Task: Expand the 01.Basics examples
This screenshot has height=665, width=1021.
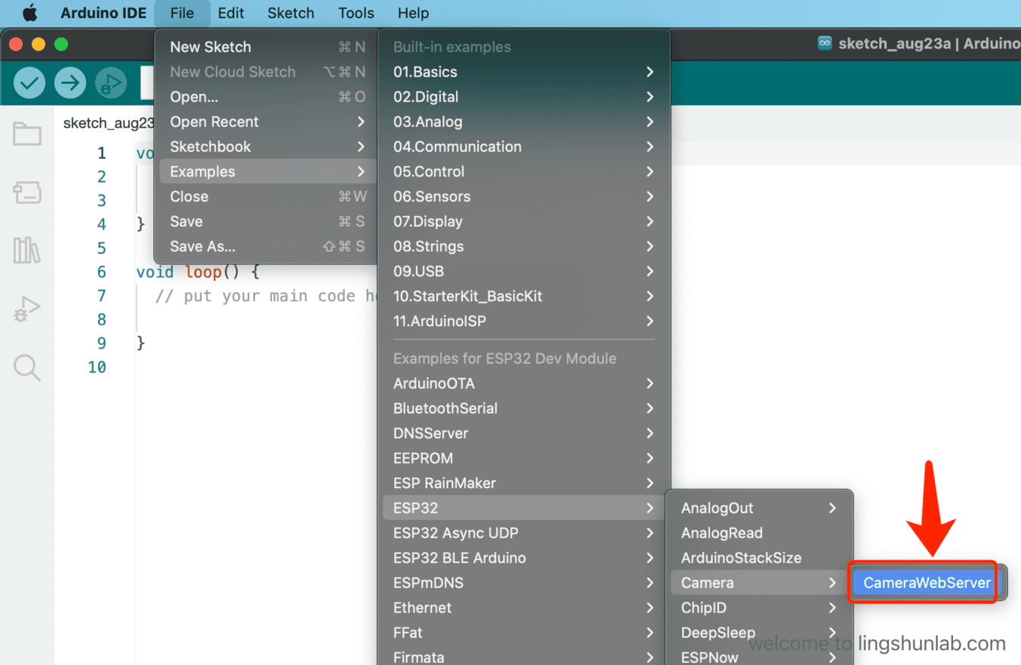Action: [x=523, y=72]
